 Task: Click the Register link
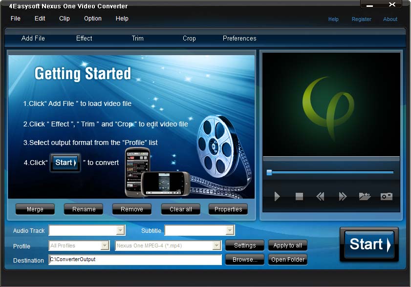361,19
